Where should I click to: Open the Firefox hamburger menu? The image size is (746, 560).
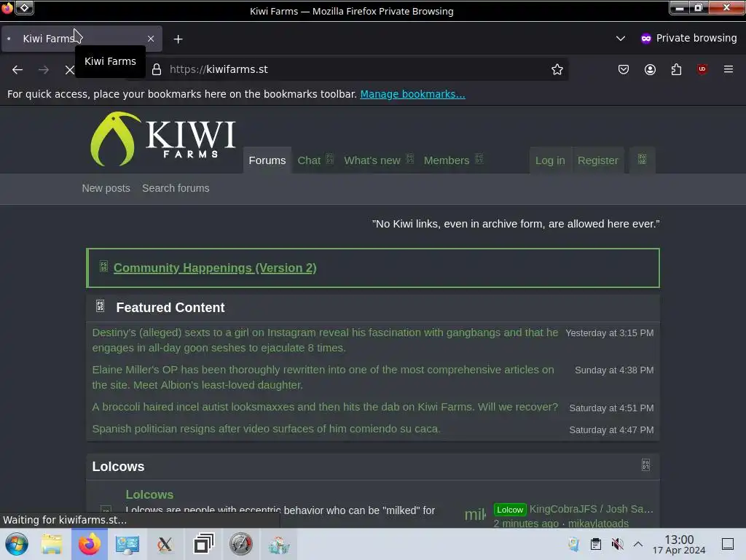point(728,69)
